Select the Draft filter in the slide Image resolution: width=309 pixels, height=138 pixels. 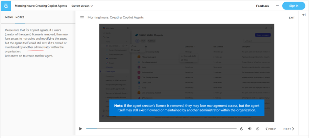(x=143, y=41)
